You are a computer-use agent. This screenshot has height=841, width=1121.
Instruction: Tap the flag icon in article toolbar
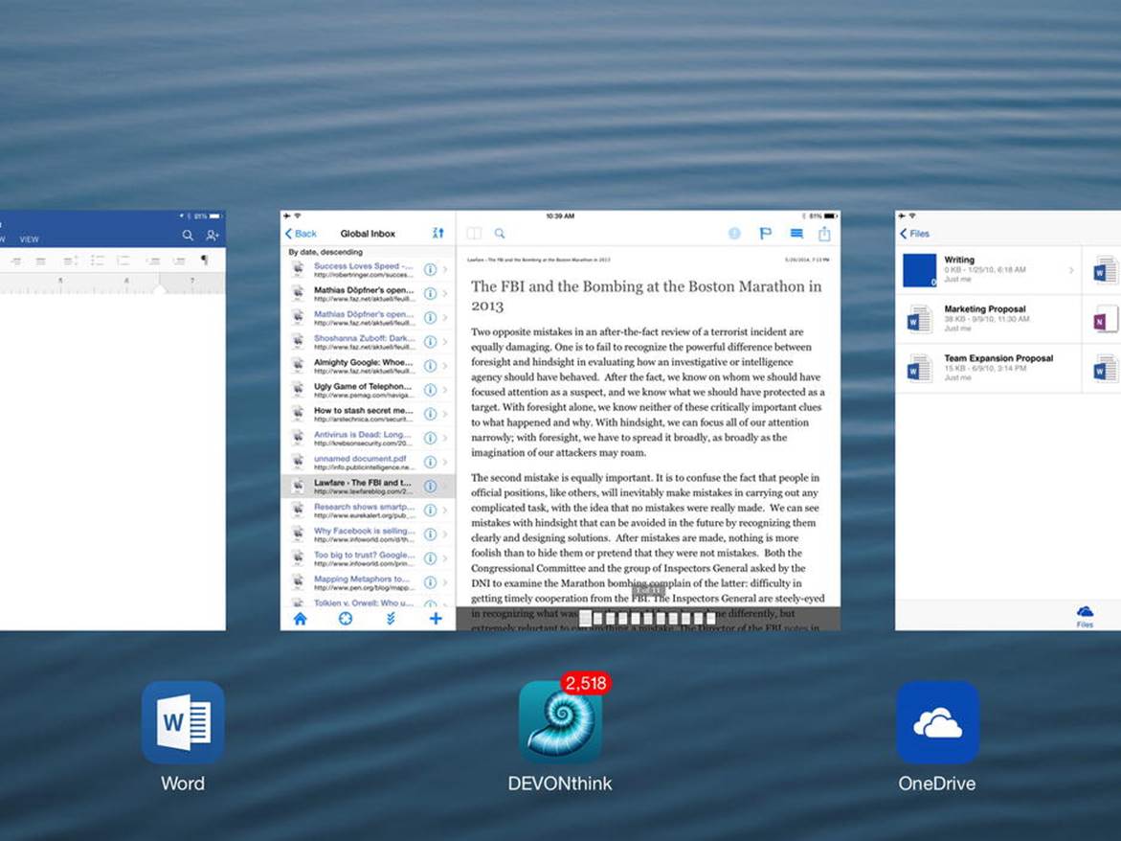(x=765, y=233)
